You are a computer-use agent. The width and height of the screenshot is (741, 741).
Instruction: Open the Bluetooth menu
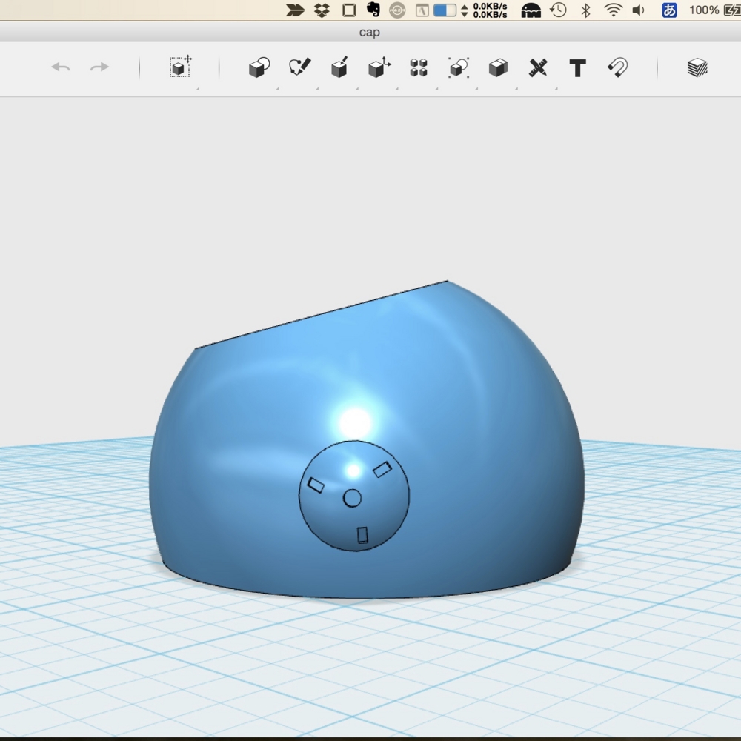tap(586, 10)
